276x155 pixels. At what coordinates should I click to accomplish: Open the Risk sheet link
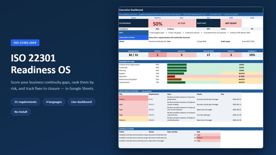(208, 18)
